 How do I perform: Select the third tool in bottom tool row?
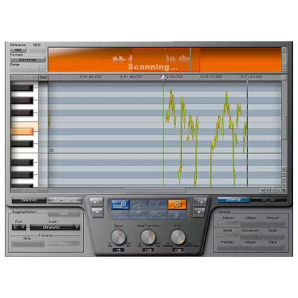click(x=158, y=215)
